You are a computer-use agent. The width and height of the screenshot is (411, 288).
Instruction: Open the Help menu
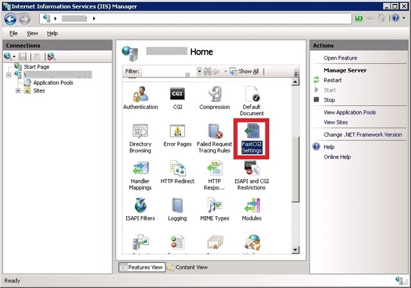point(53,33)
